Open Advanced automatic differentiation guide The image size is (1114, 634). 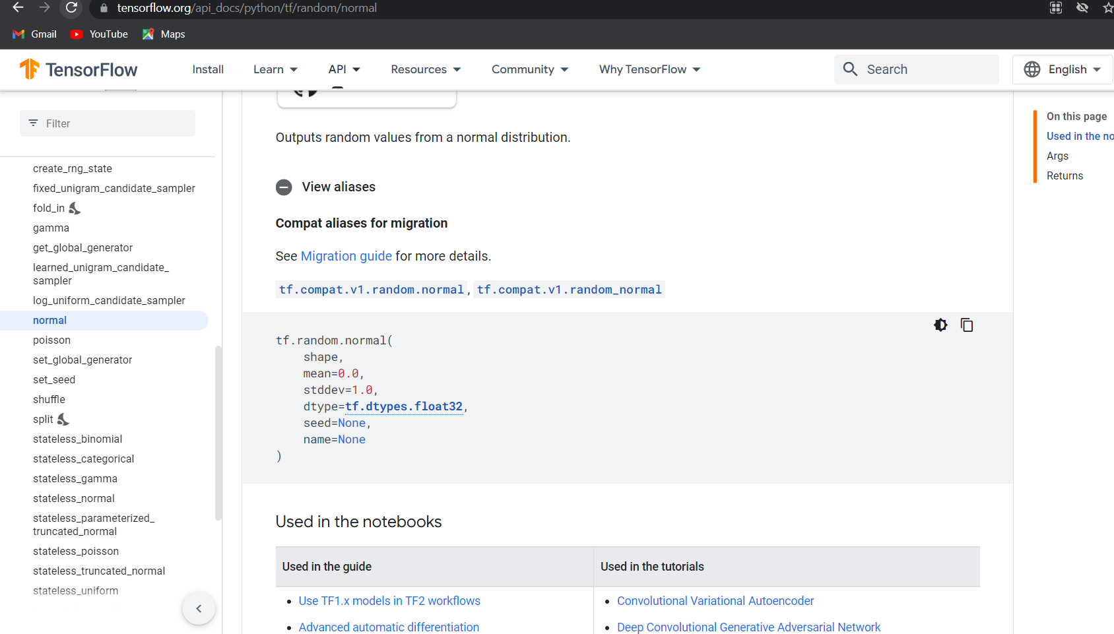tap(389, 627)
